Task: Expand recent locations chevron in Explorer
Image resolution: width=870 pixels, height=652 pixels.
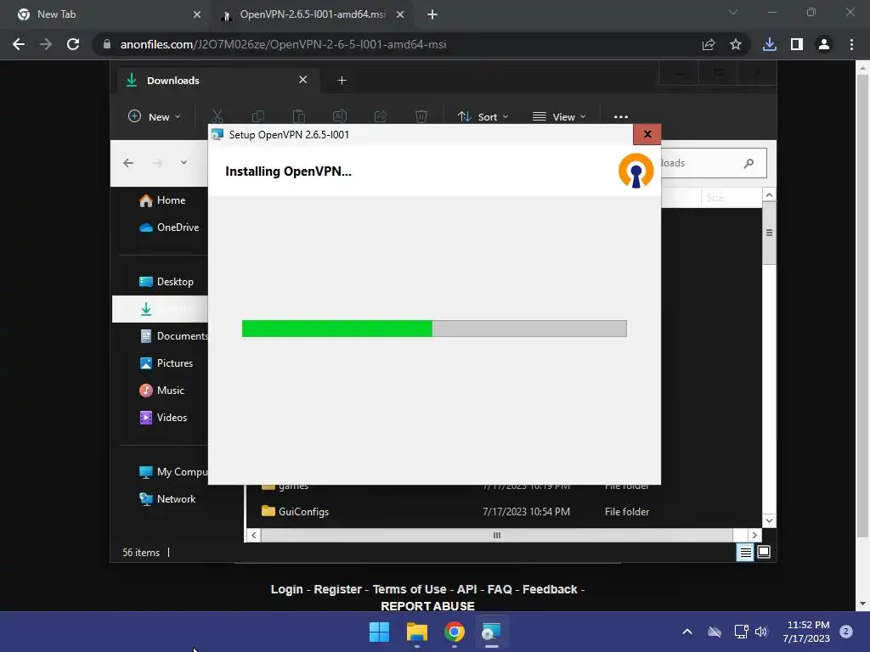Action: point(184,162)
